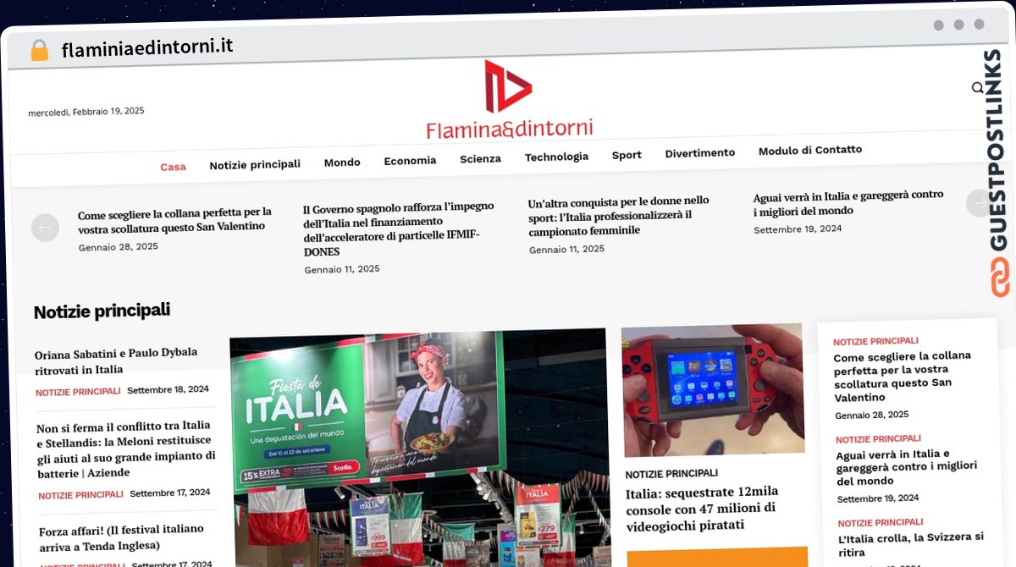Open Notizie principali in navigation bar
1016x567 pixels.
pyautogui.click(x=255, y=164)
